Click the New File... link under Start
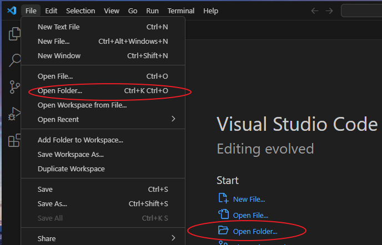Screen dimensions: 382x245 (x=249, y=199)
